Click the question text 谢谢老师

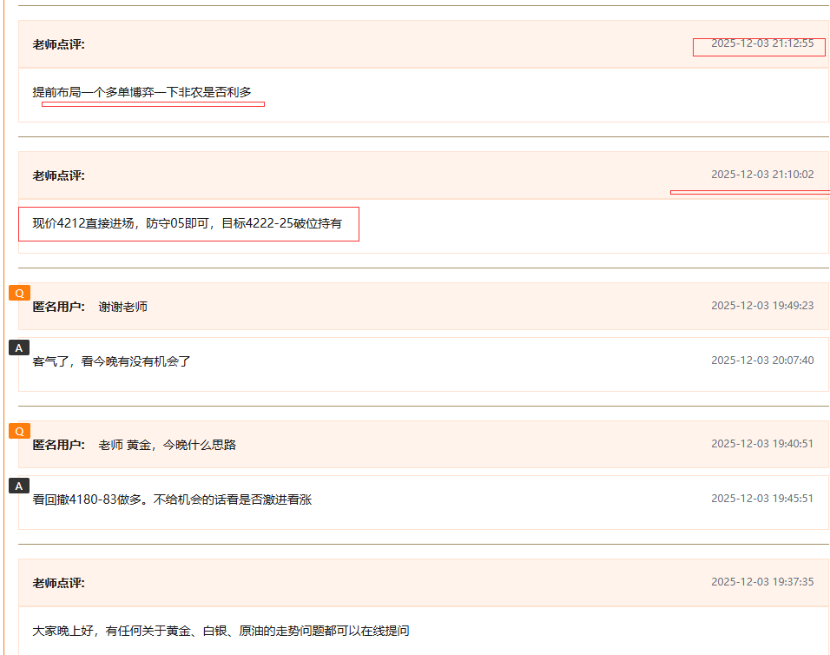click(122, 307)
